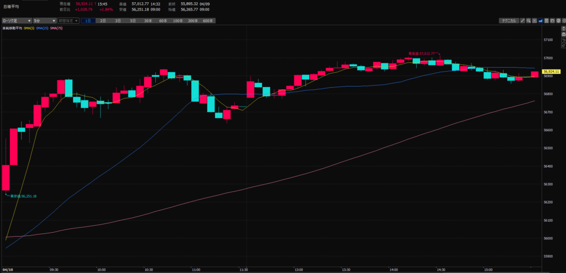Select the 1日 range tab
Viewport: 566px width, 273px height.
click(88, 20)
